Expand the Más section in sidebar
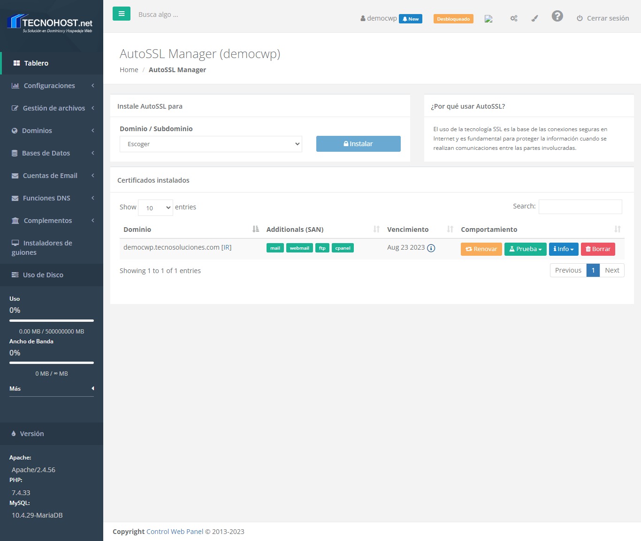 click(52, 389)
